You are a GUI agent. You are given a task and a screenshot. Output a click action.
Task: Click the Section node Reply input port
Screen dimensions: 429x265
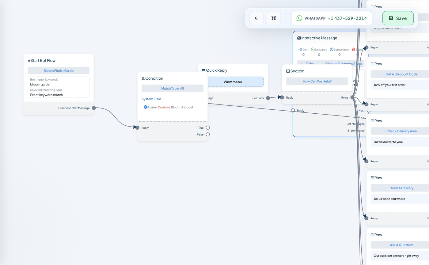[282, 97]
